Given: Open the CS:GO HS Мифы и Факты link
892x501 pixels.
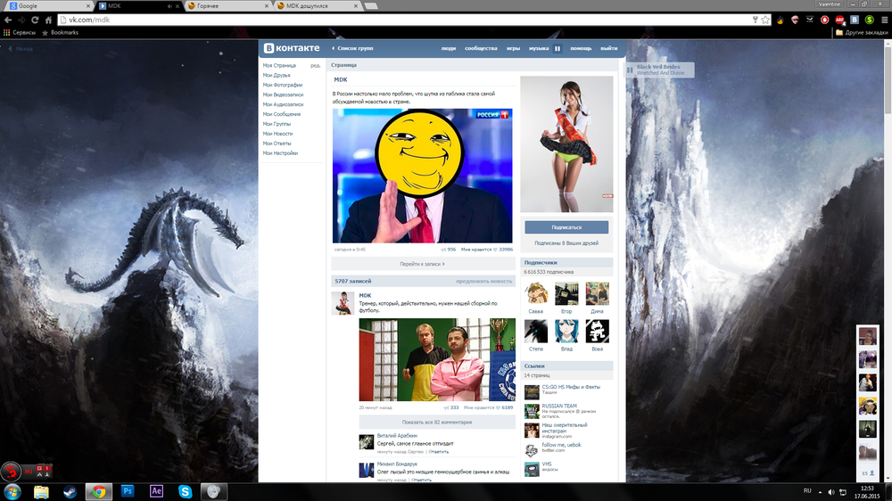Looking at the screenshot, I should 571,387.
